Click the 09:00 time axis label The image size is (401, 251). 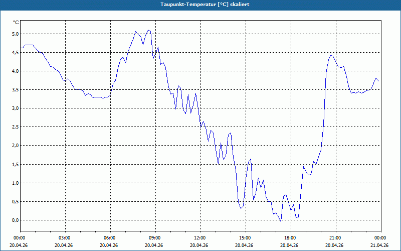pos(155,238)
